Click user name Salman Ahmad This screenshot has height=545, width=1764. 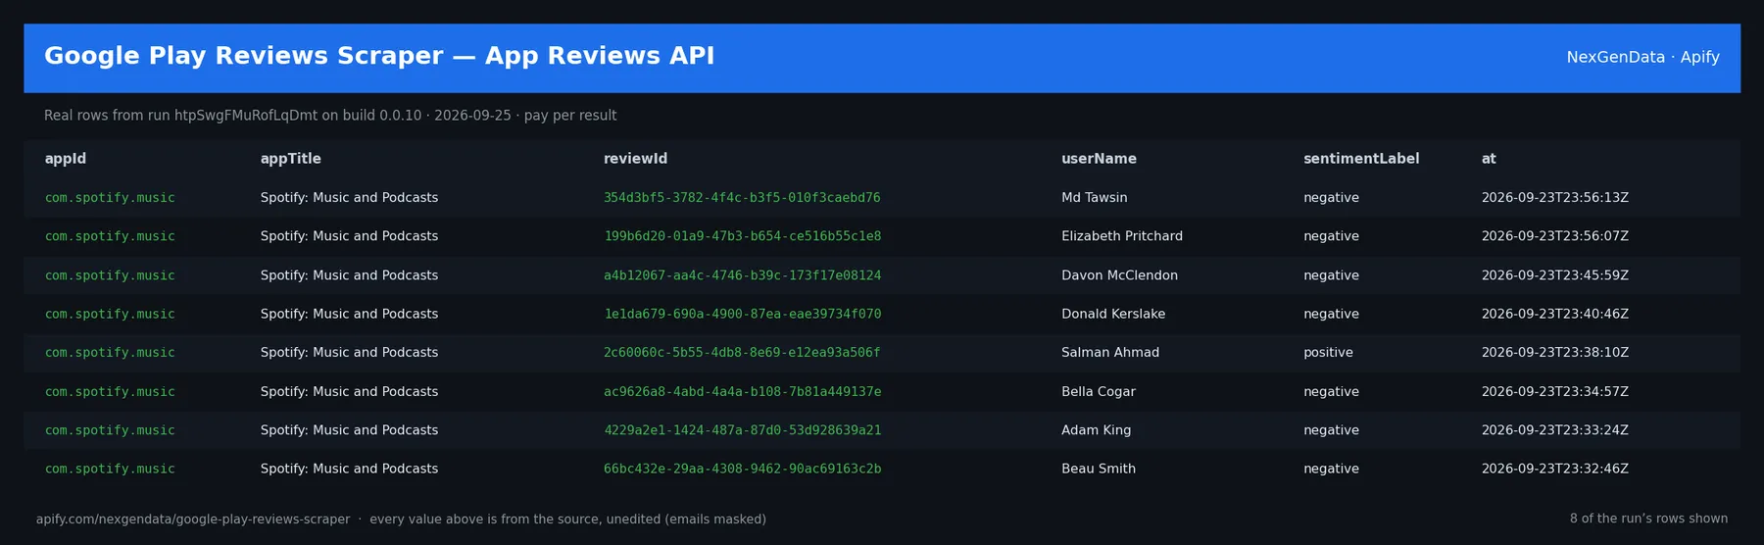pyautogui.click(x=1110, y=353)
